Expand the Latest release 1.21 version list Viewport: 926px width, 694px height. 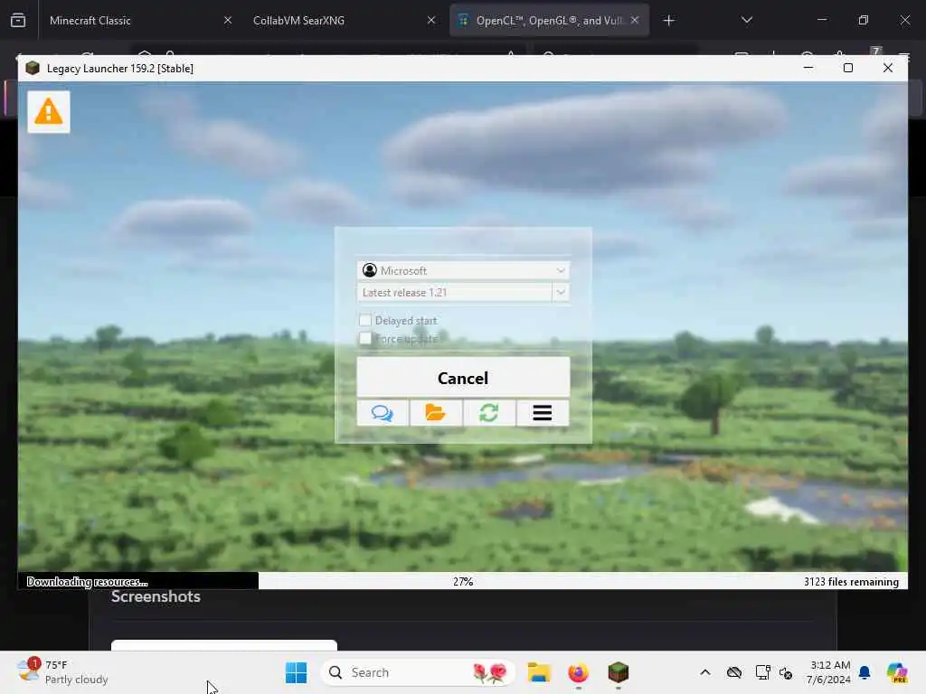[x=560, y=292]
